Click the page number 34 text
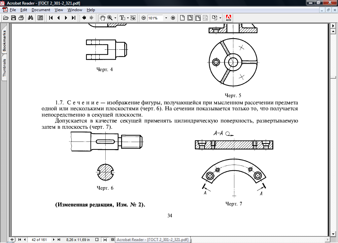 (x=170, y=215)
